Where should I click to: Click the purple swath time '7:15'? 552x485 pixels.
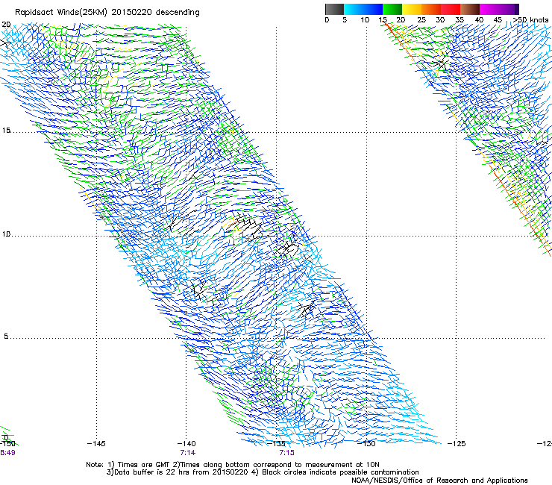(x=286, y=453)
